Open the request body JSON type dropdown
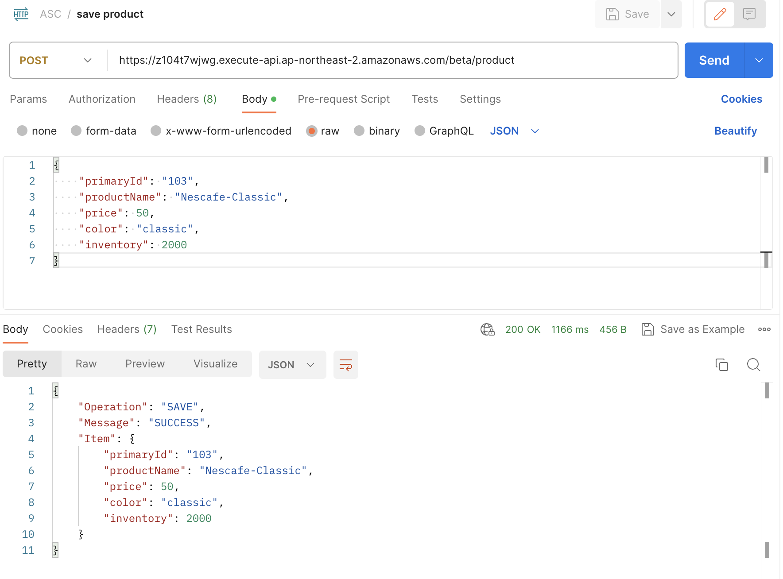 pyautogui.click(x=514, y=131)
